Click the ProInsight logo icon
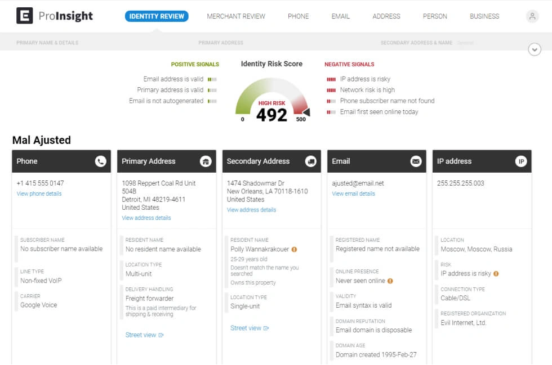Screen dimensions: 552x365 25,16
